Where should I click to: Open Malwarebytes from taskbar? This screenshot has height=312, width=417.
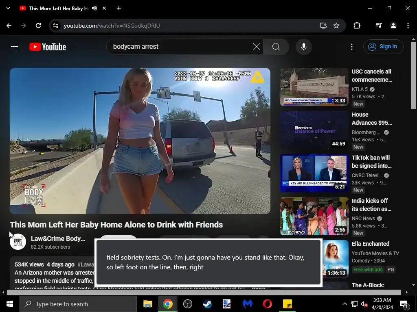[247, 304]
